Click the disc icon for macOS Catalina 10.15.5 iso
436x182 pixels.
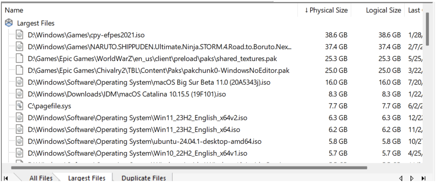tap(19, 94)
